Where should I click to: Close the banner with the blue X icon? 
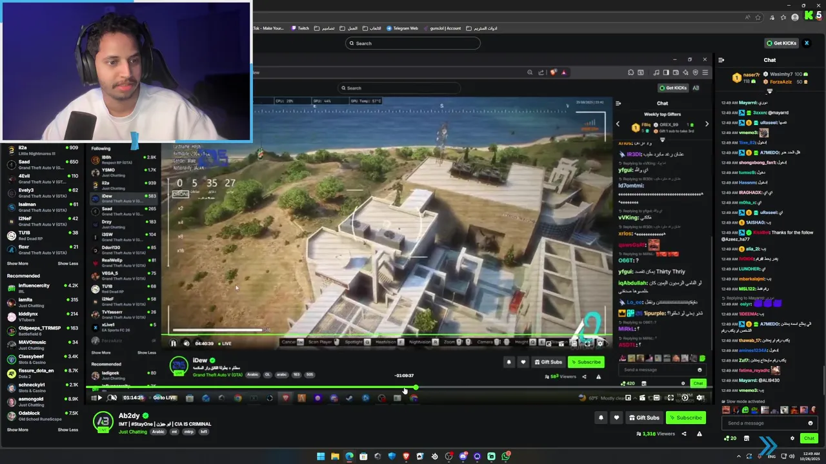click(x=807, y=43)
